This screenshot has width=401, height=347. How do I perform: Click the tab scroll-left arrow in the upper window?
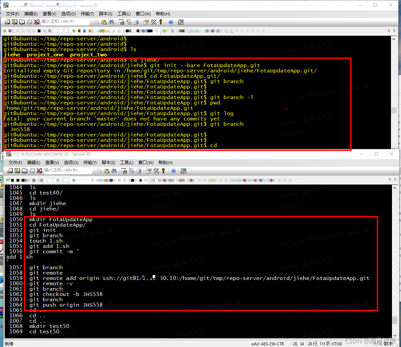(x=388, y=31)
